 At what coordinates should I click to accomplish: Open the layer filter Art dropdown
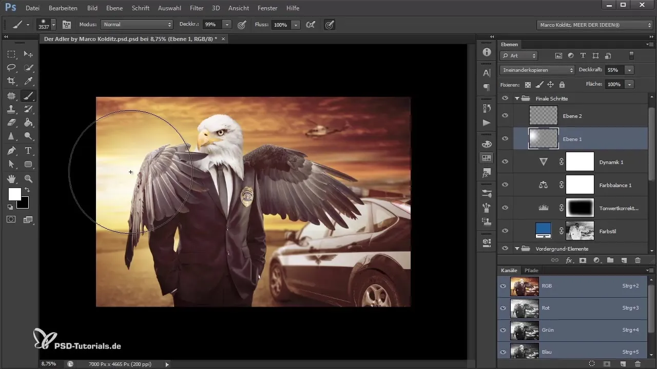pos(519,55)
